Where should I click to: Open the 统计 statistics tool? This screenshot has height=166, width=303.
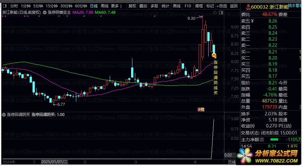[165, 6]
